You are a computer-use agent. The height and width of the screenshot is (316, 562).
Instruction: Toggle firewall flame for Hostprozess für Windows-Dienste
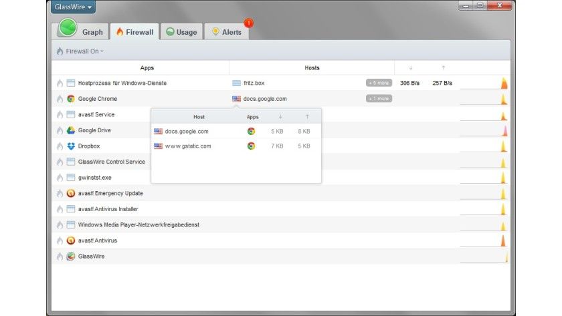[60, 83]
